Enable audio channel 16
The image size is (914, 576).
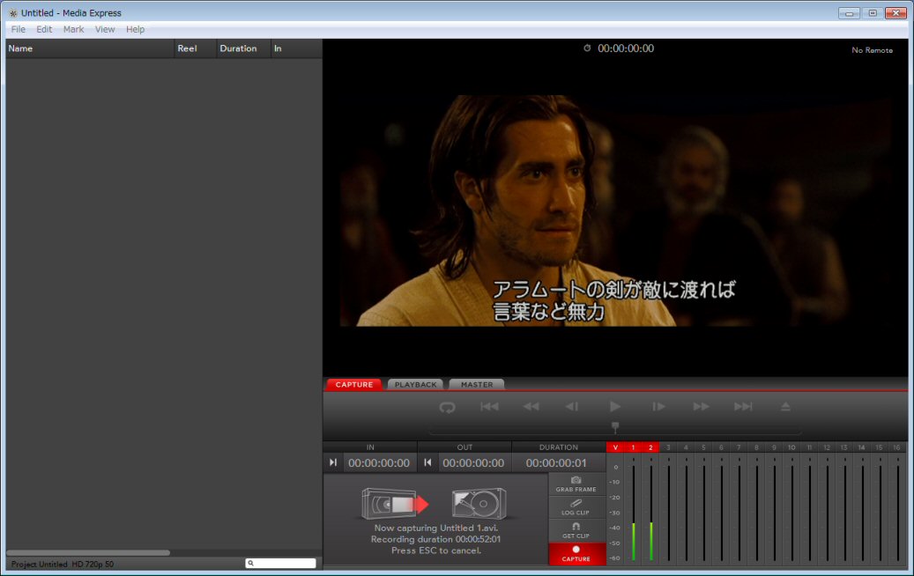pos(896,447)
